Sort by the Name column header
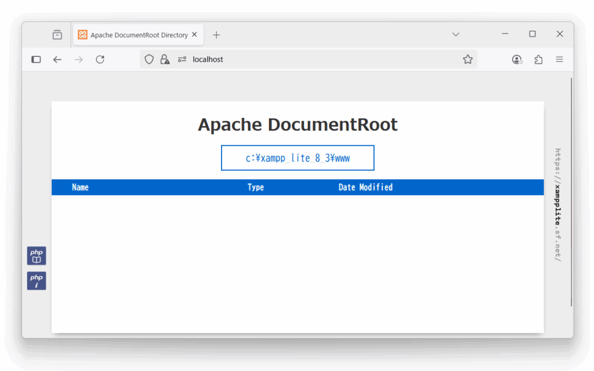The width and height of the screenshot is (594, 371). 80,188
